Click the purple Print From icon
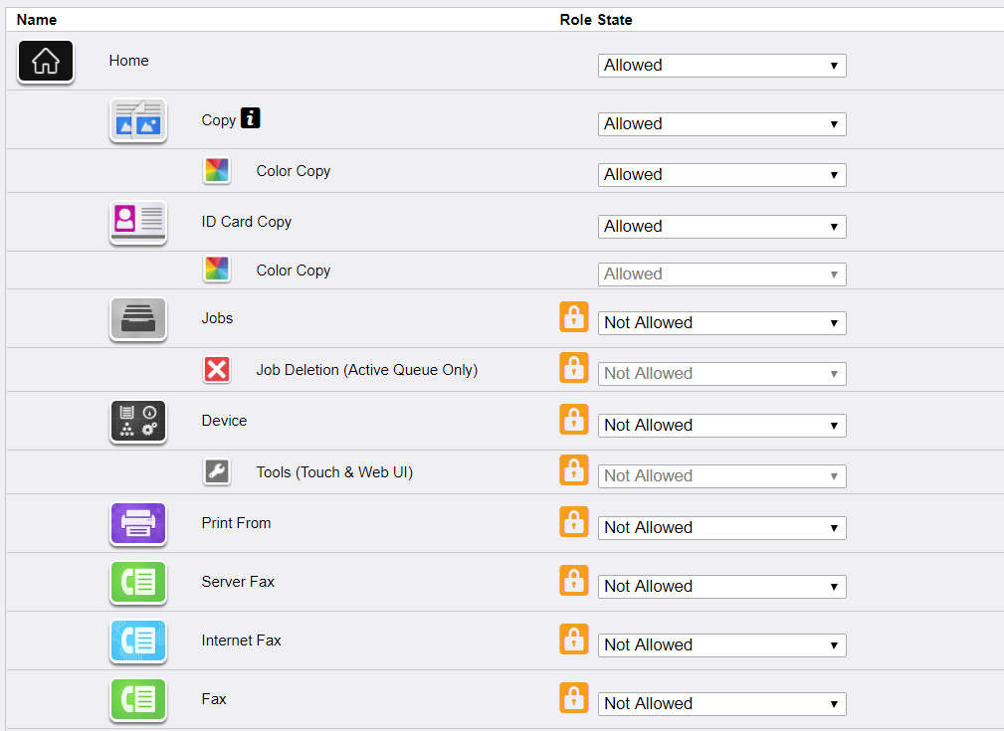 pyautogui.click(x=137, y=523)
